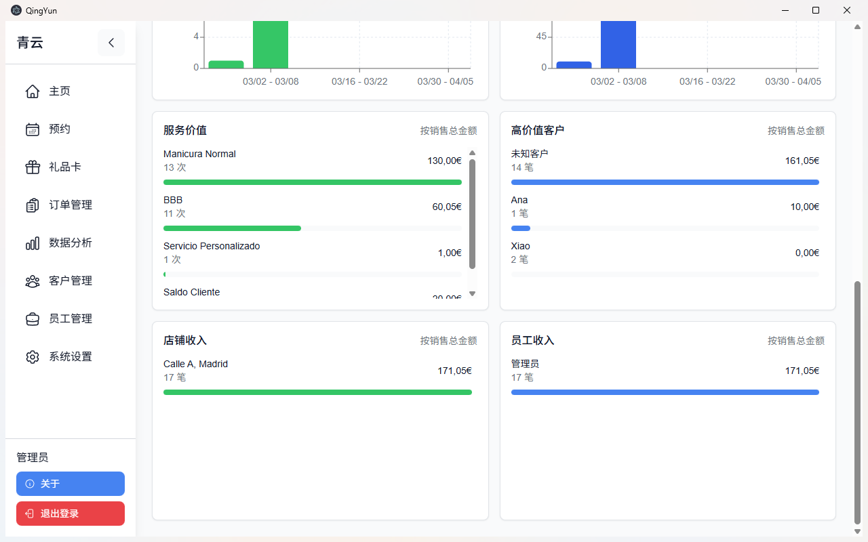
Task: Click the main page vertical scrollbar thumb
Action: [x=857, y=402]
